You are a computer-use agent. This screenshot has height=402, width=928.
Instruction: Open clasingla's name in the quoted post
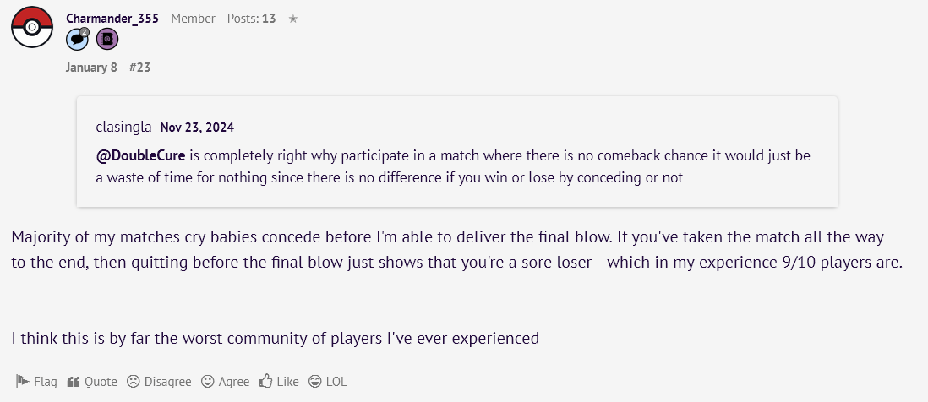pos(123,127)
